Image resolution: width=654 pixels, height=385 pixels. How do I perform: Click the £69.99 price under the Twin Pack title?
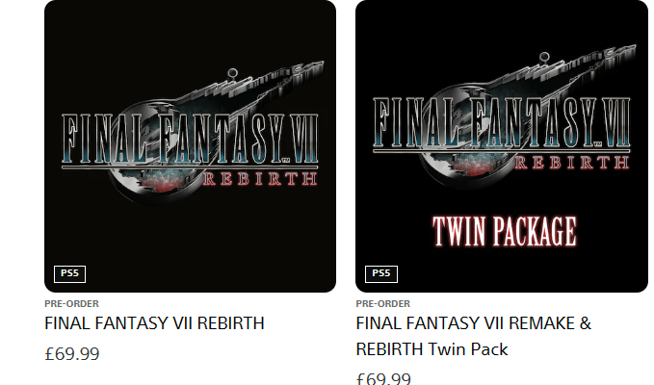[x=383, y=378]
